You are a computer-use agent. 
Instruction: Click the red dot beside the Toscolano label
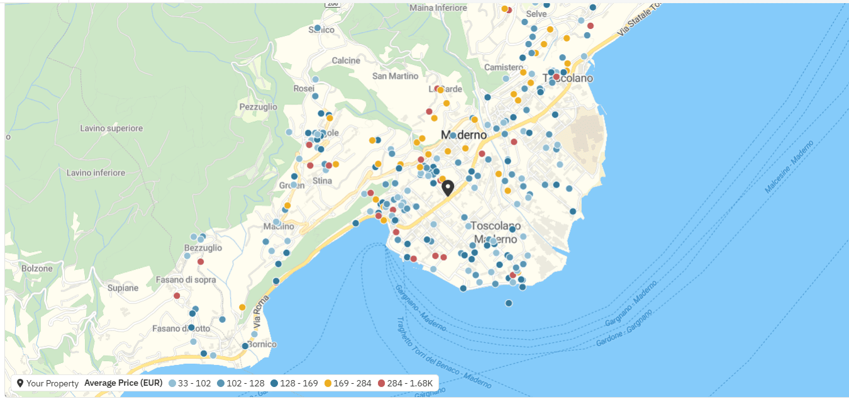(x=557, y=77)
